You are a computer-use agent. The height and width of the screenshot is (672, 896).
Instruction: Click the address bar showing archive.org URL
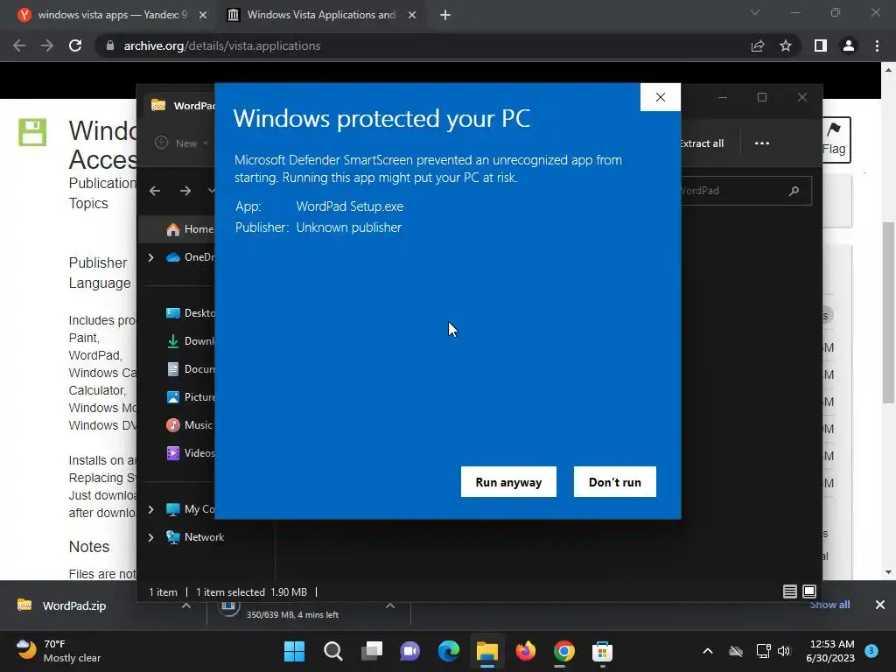point(423,45)
